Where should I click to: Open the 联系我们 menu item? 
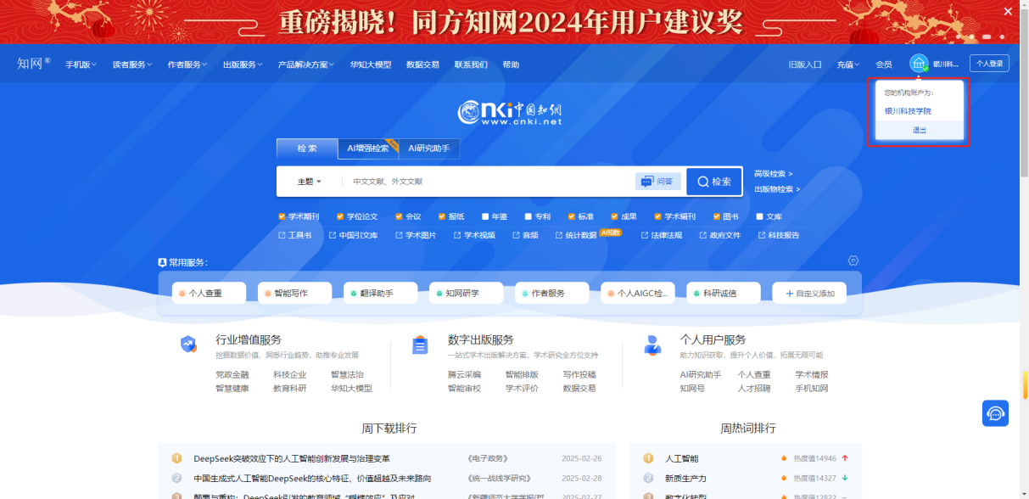tap(471, 64)
